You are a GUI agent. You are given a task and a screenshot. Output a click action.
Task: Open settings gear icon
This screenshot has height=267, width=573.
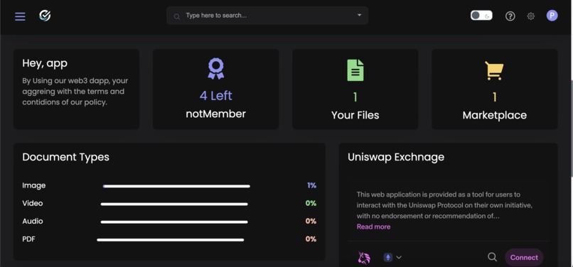530,16
